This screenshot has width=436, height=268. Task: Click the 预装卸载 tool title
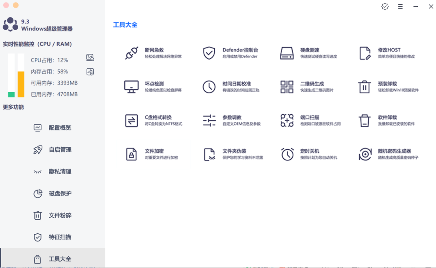click(387, 84)
